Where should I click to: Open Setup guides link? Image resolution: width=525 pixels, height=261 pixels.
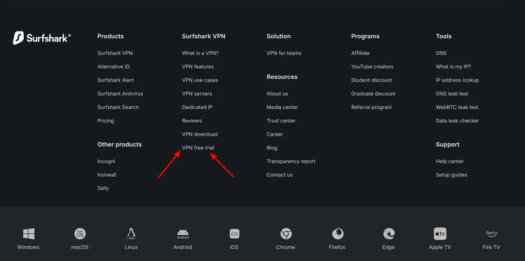[x=451, y=175]
